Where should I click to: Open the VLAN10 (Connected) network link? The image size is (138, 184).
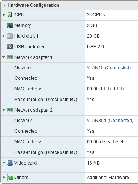pyautogui.click(x=109, y=68)
